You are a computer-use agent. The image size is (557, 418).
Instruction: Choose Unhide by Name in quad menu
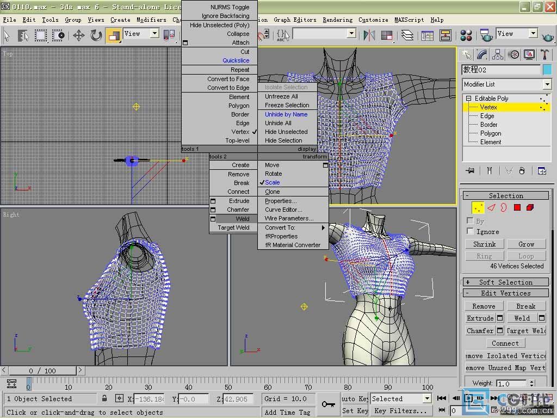coord(286,114)
